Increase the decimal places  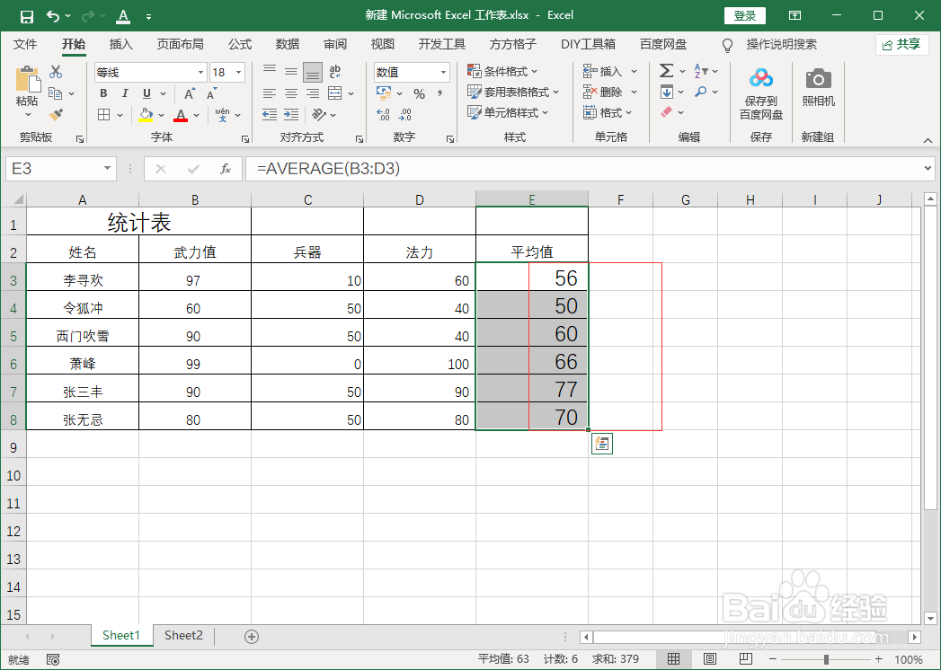384,114
